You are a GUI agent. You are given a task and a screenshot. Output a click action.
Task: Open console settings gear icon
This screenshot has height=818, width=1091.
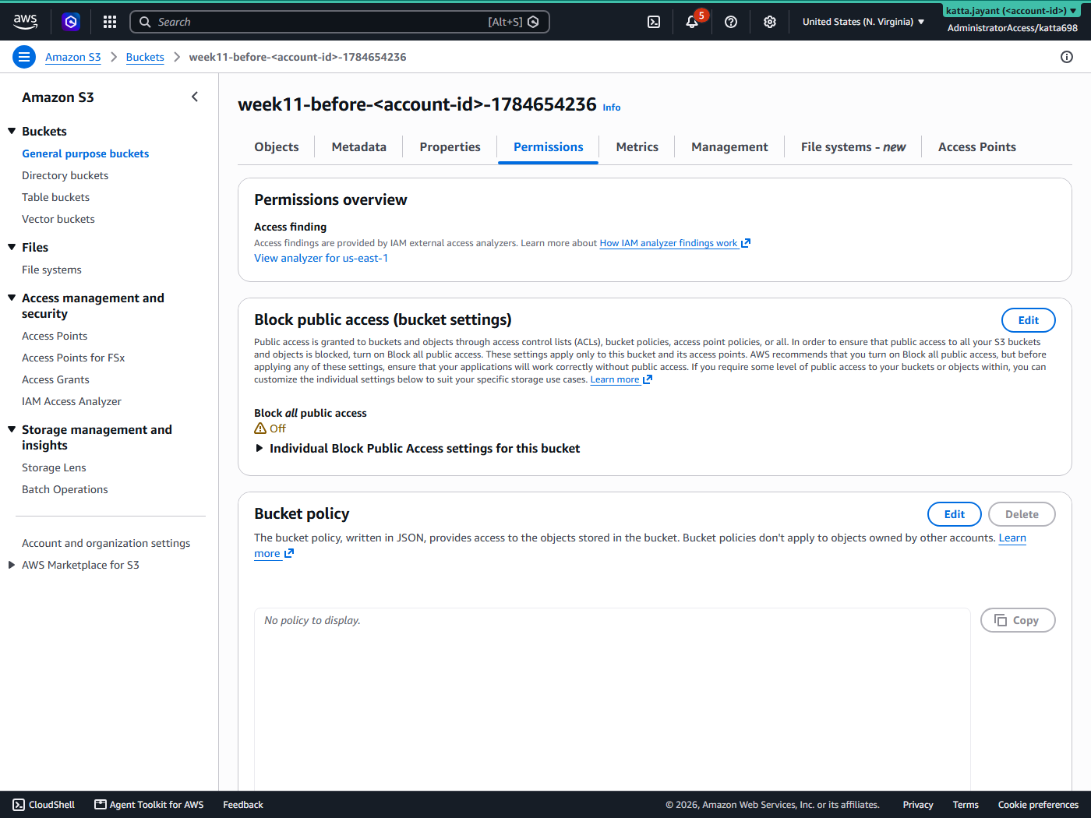click(x=770, y=22)
